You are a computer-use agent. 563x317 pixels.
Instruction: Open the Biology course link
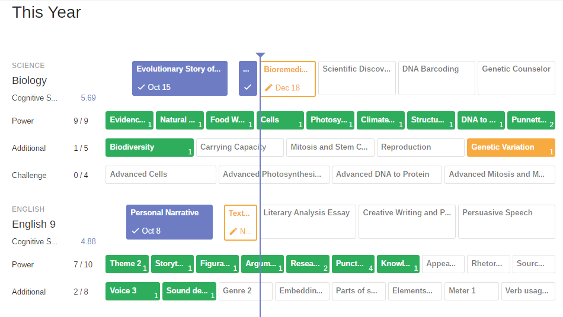29,80
